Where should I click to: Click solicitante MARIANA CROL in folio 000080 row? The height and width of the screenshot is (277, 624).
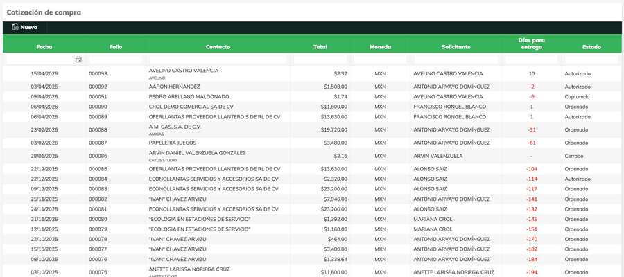coord(433,219)
